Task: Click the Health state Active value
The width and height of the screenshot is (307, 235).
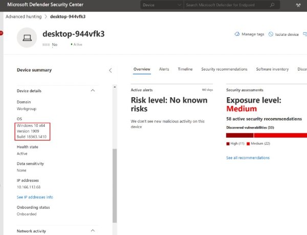Action: click(x=22, y=154)
